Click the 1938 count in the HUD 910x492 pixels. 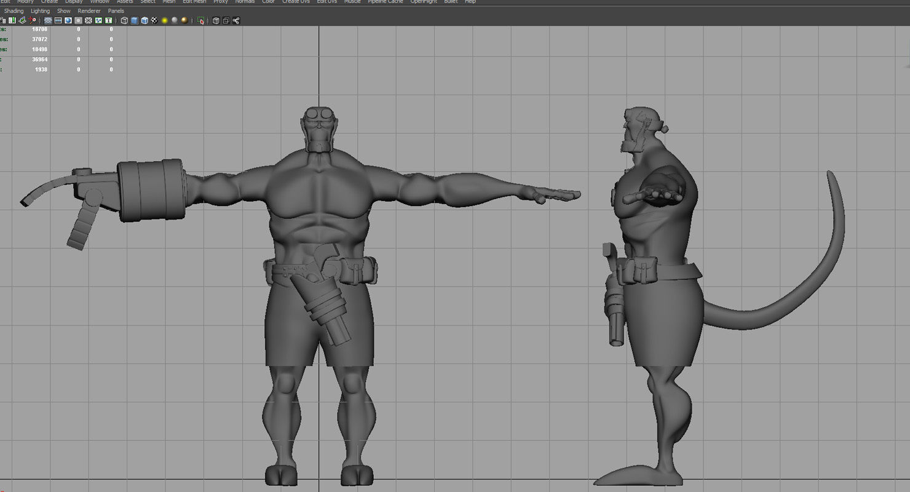coord(41,69)
